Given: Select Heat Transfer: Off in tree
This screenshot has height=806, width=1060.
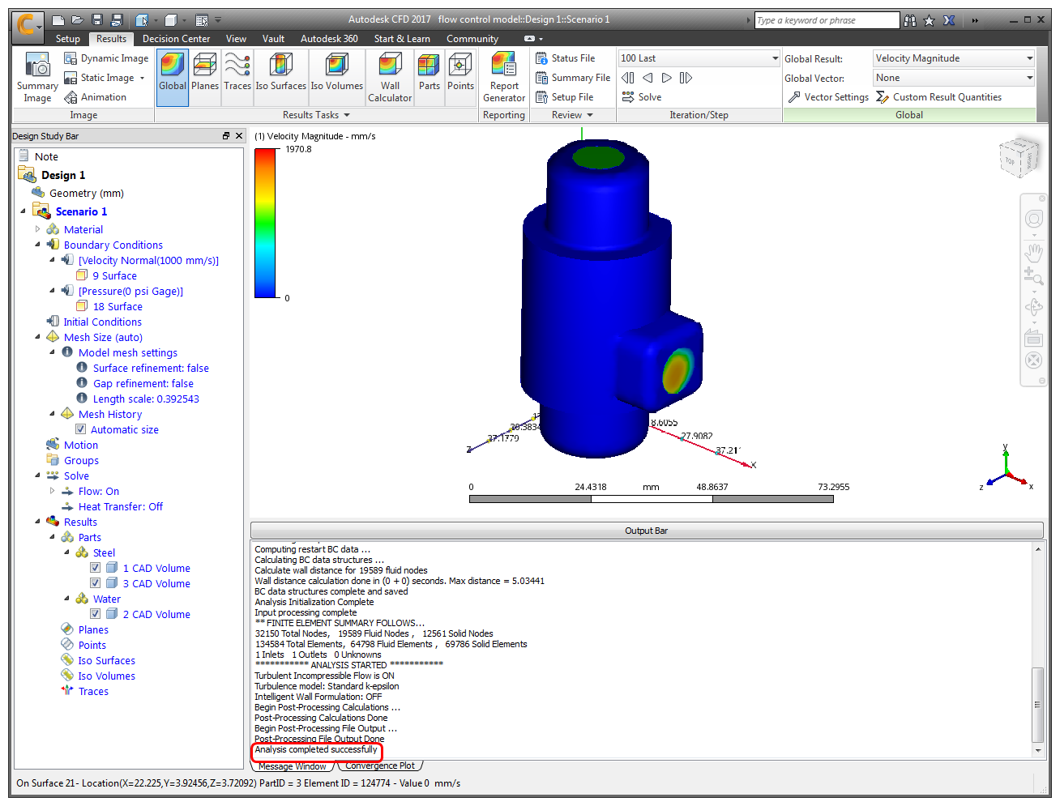Looking at the screenshot, I should pyautogui.click(x=120, y=506).
